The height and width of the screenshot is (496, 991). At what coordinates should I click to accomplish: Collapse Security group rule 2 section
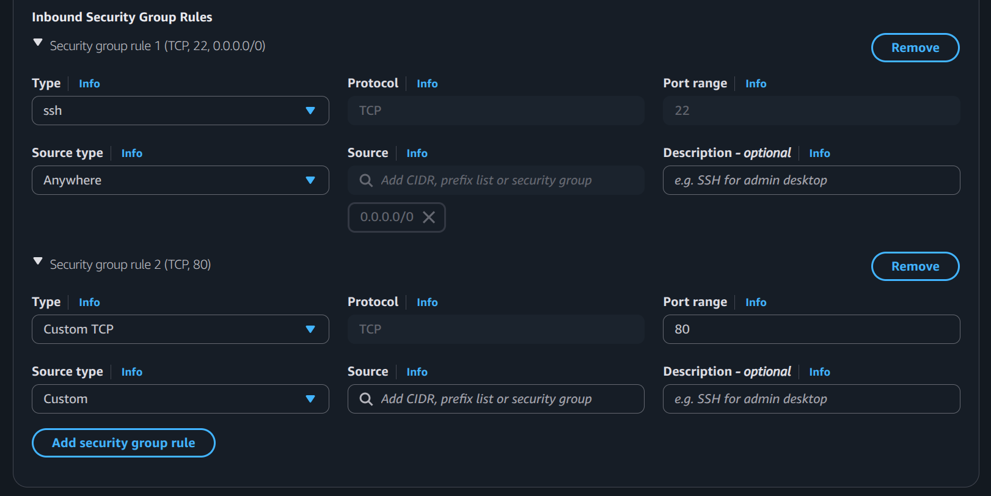click(38, 261)
